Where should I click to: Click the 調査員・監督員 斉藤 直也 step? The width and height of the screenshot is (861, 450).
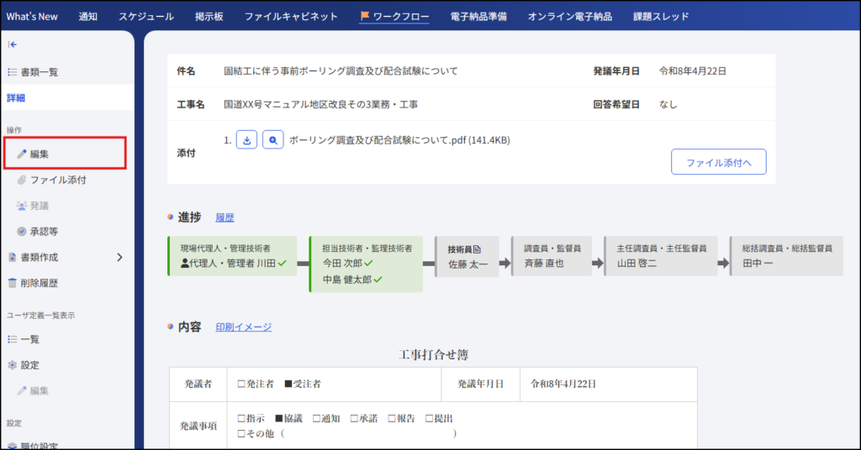(552, 256)
